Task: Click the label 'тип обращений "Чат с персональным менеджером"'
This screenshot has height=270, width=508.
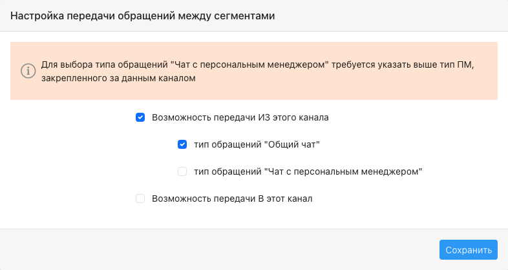Action: coord(308,171)
